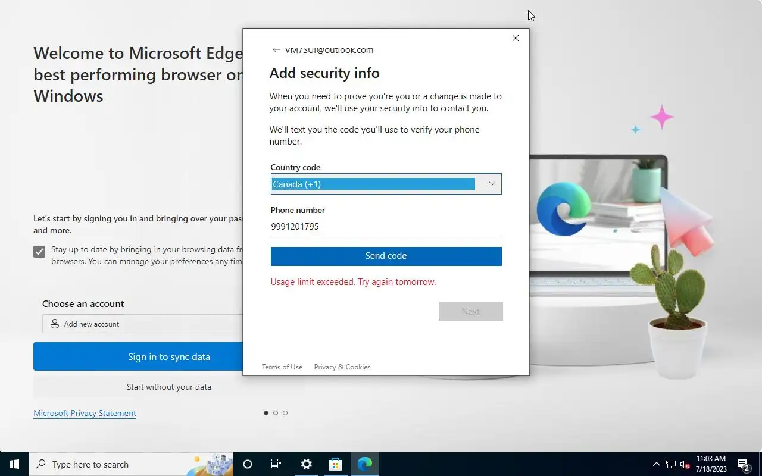762x476 pixels.
Task: Select the second page indicator dot
Action: tap(276, 413)
